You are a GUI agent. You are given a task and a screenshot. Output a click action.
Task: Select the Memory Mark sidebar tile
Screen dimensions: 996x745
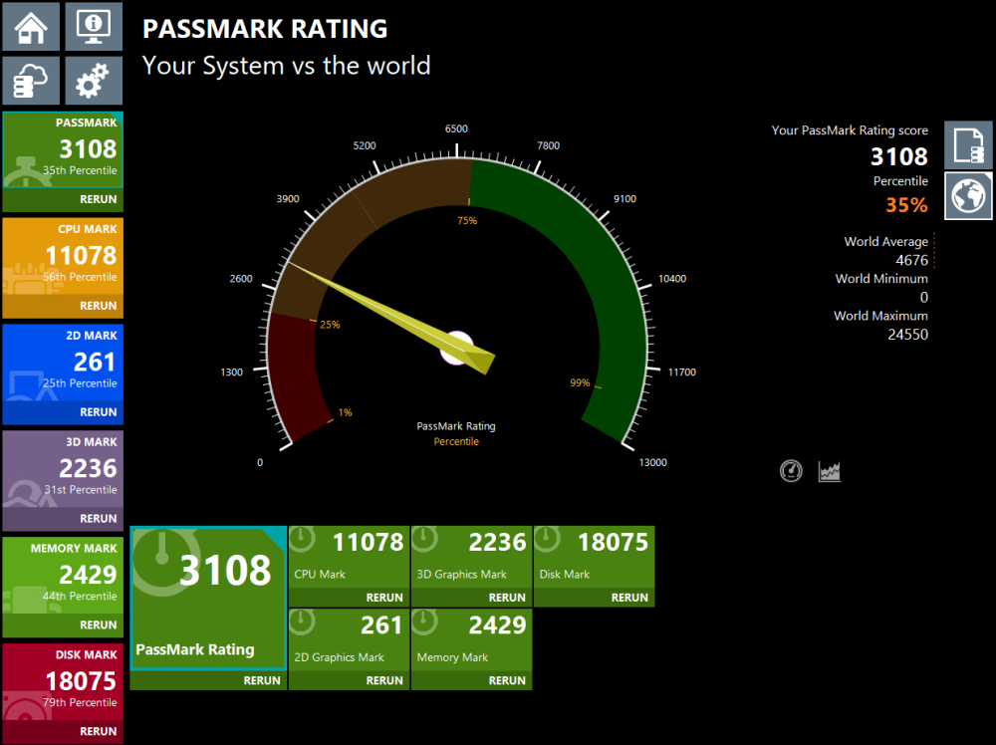pos(63,576)
